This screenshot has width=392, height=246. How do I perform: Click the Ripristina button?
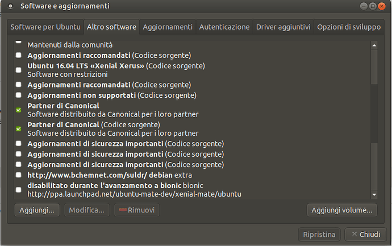[319, 235]
